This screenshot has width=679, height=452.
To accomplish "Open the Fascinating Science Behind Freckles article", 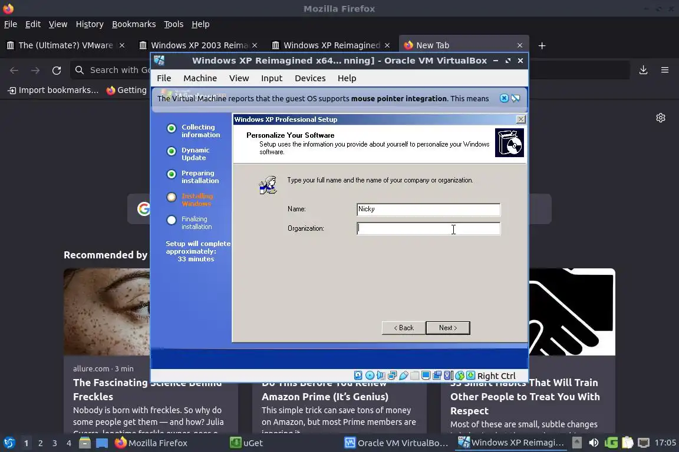I will point(147,389).
